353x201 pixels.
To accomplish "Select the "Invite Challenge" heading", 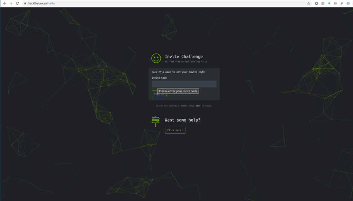I will point(184,57).
